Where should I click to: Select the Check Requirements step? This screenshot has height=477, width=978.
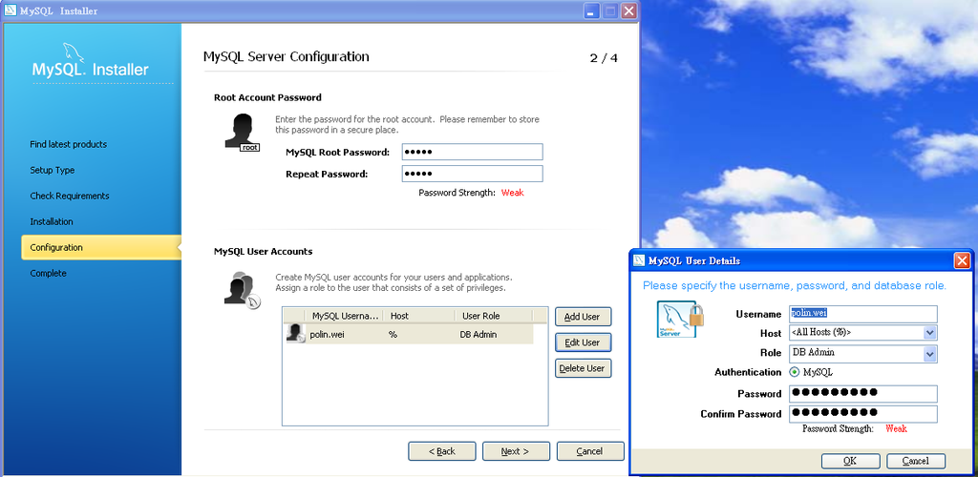point(70,197)
